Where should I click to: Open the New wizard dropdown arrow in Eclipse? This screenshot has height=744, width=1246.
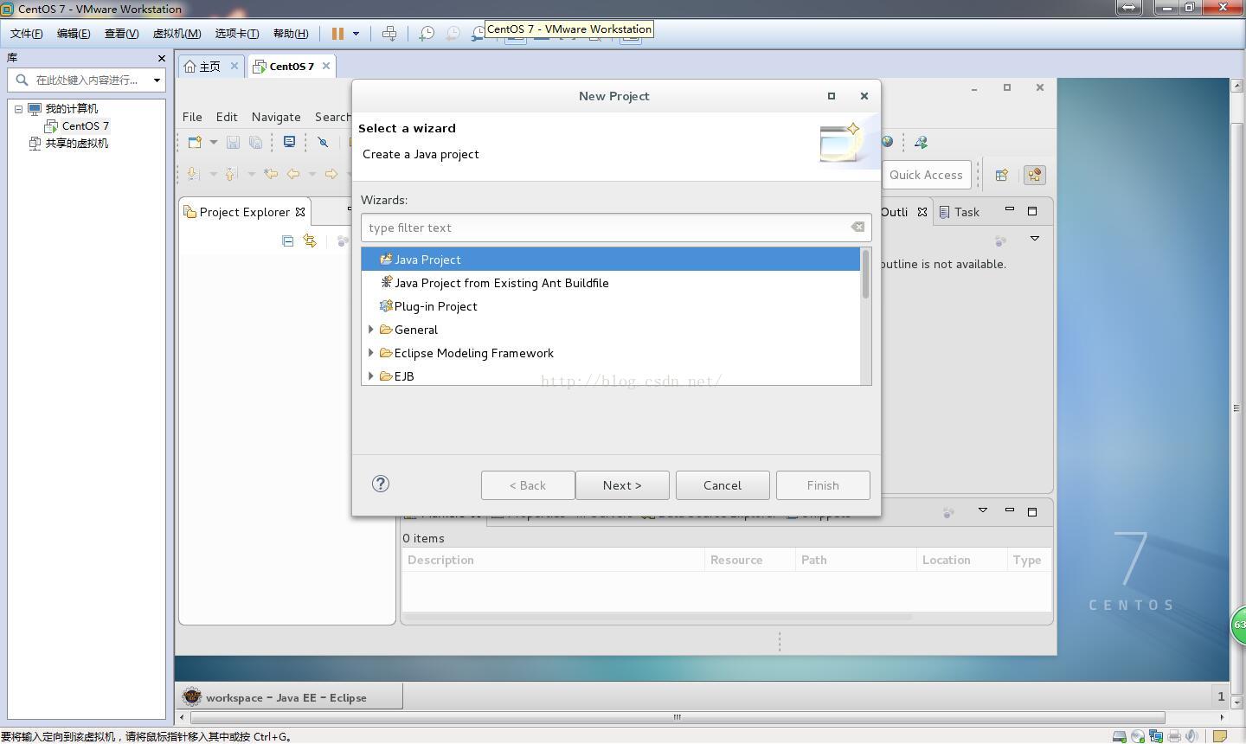pyautogui.click(x=213, y=143)
